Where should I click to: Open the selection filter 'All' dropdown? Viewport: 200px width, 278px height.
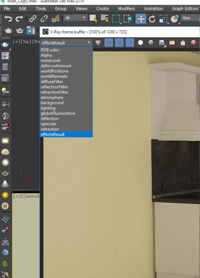coord(75,18)
